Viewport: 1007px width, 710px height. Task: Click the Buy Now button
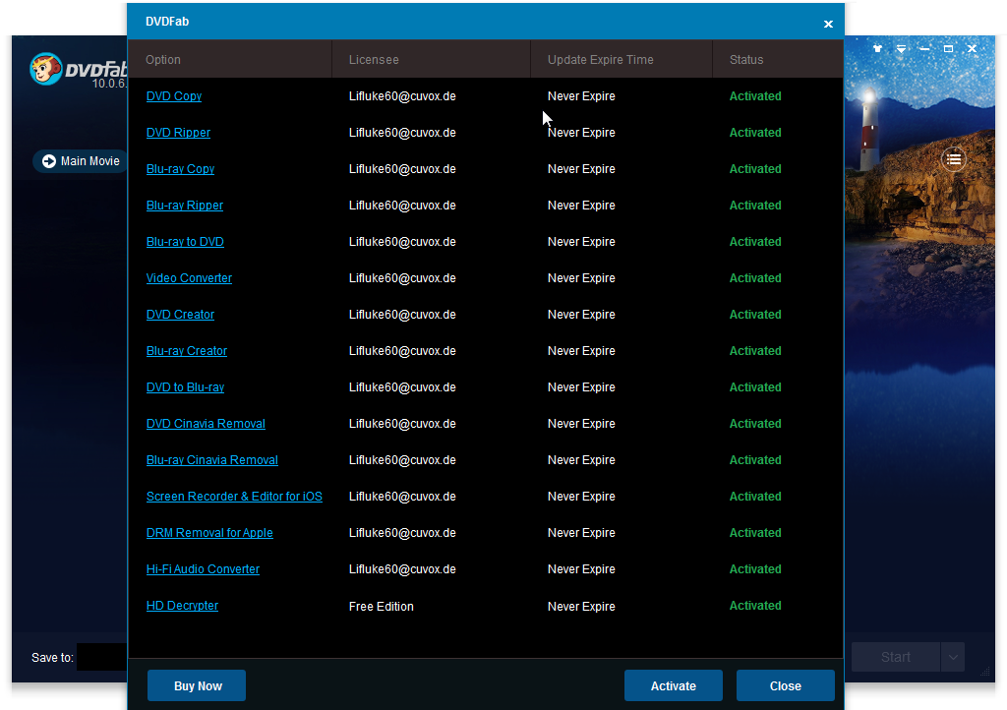(197, 685)
